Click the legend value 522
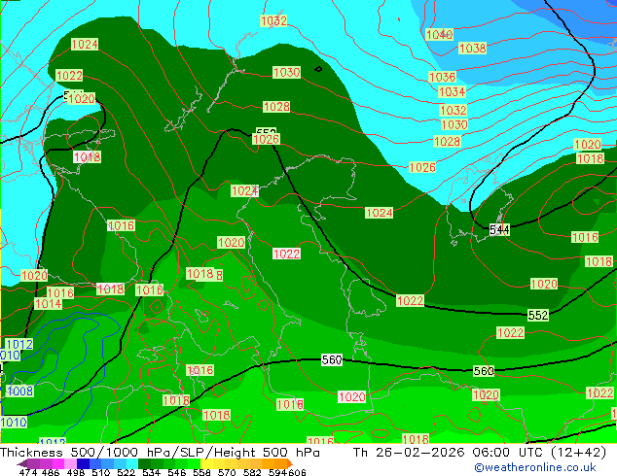 [x=126, y=472]
